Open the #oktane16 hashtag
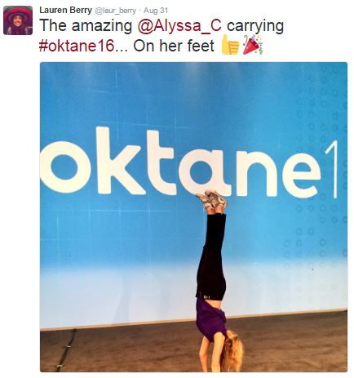The image size is (354, 378). (77, 46)
